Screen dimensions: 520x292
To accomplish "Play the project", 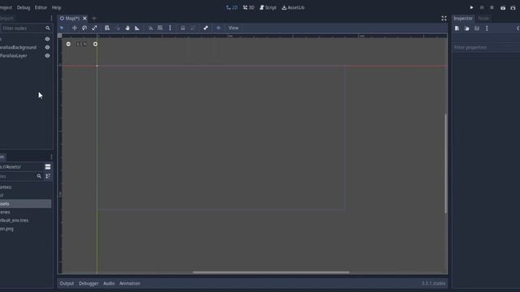I will click(x=471, y=7).
